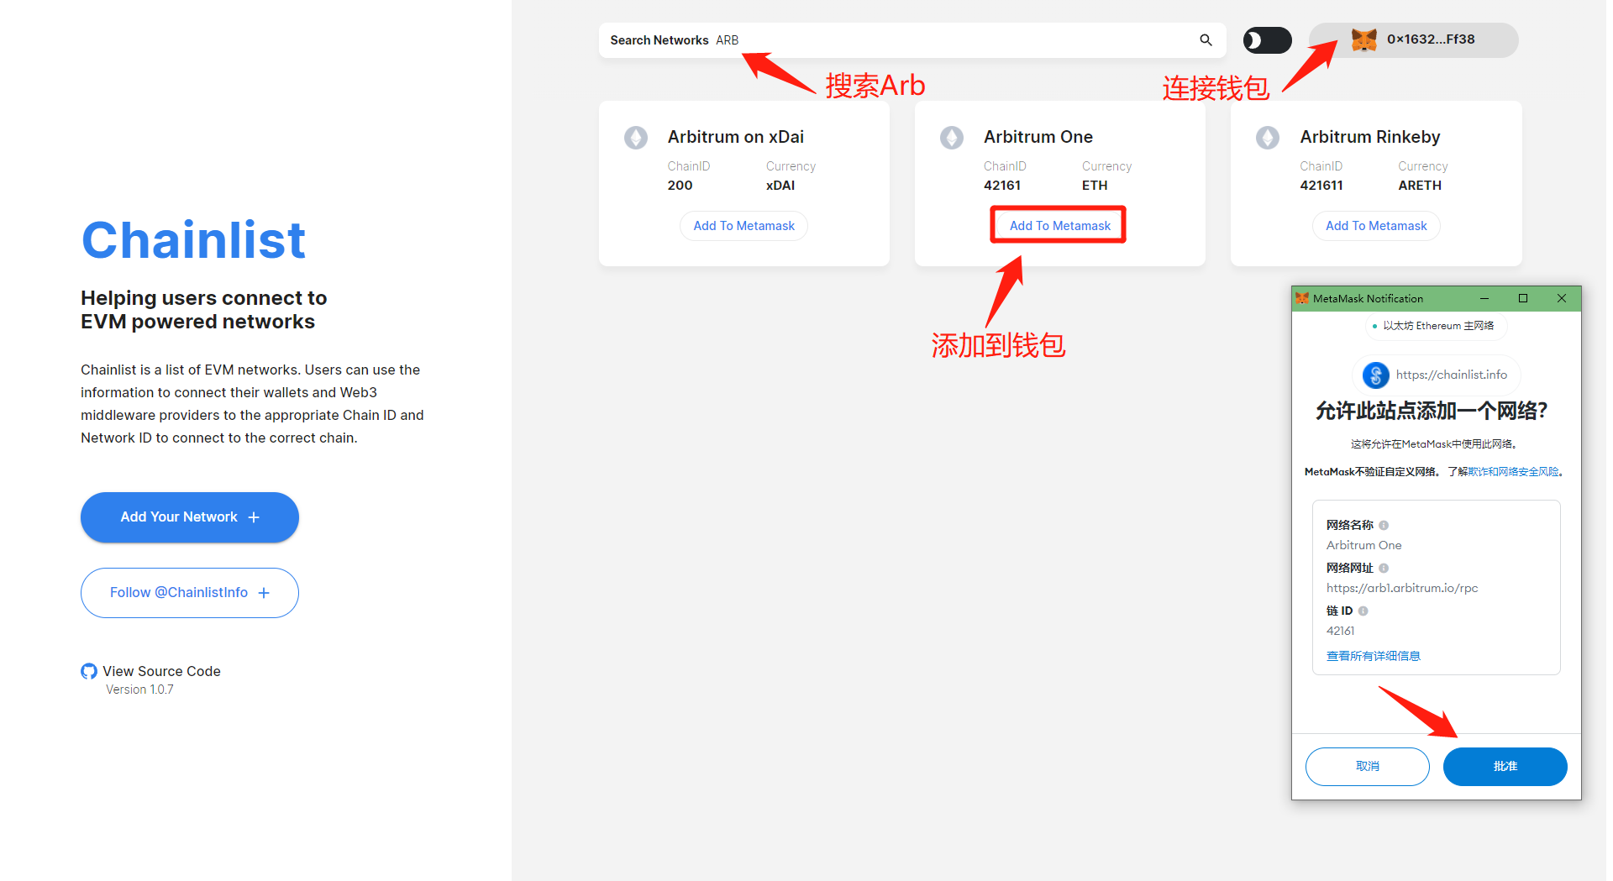The height and width of the screenshot is (881, 1613).
Task: Toggle the dark mode switch
Action: 1267,40
